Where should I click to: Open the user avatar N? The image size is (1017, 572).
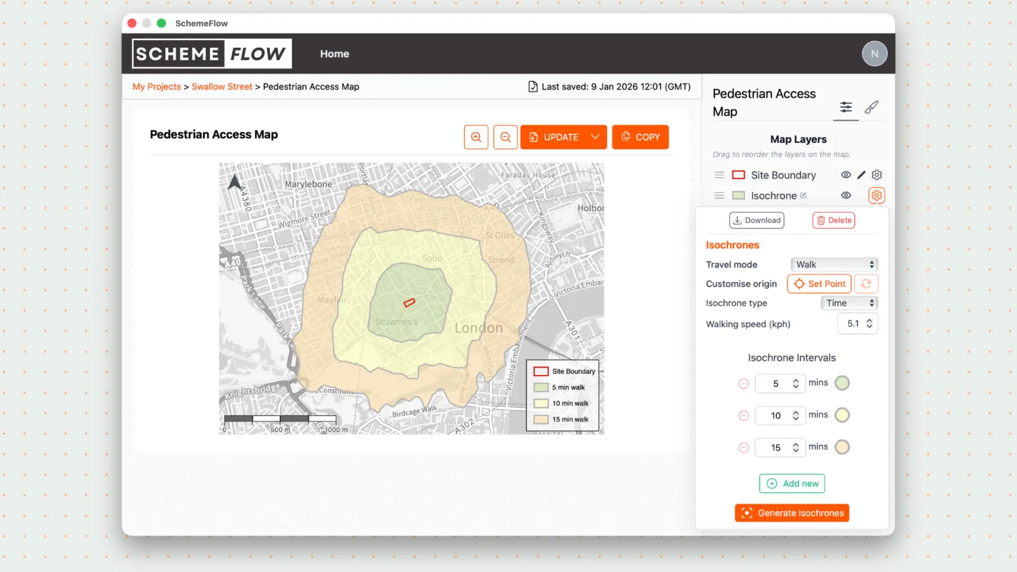(x=875, y=54)
